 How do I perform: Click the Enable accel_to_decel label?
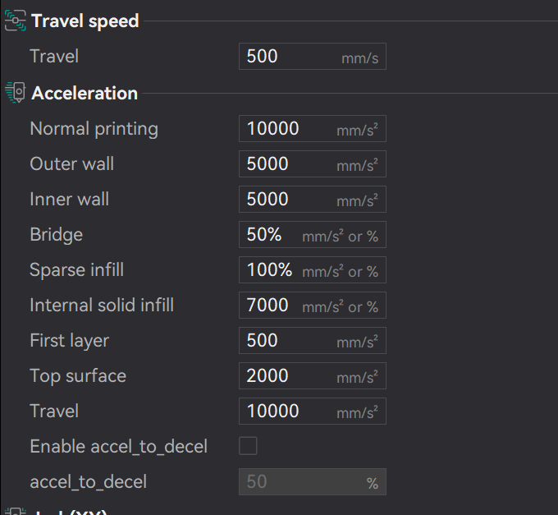point(118,447)
